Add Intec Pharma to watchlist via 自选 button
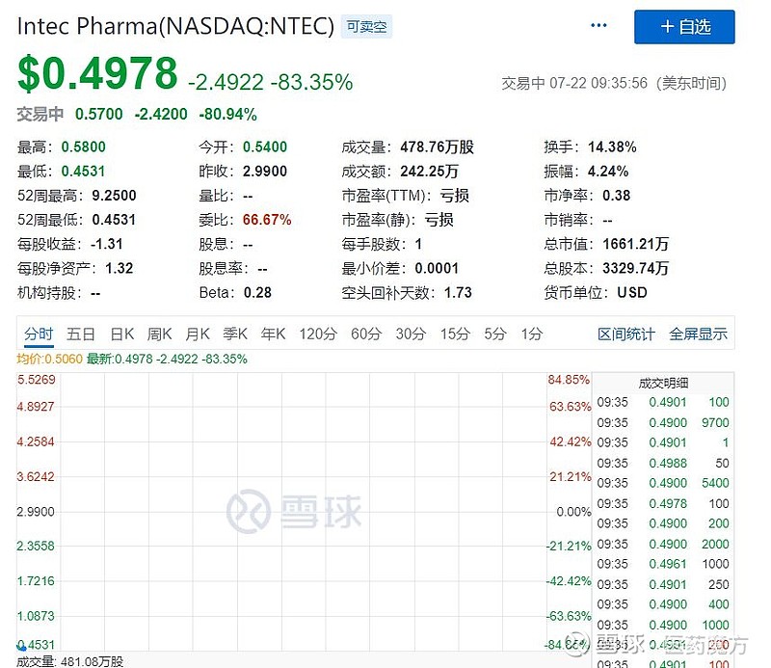771x668 pixels. point(684,28)
